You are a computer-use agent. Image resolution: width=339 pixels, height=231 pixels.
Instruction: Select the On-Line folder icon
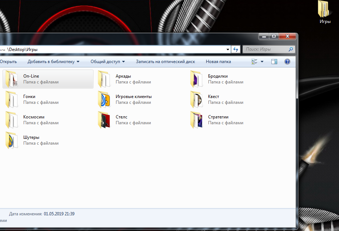12,79
